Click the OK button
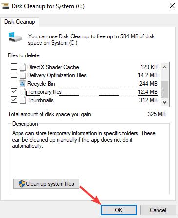 click(119, 210)
